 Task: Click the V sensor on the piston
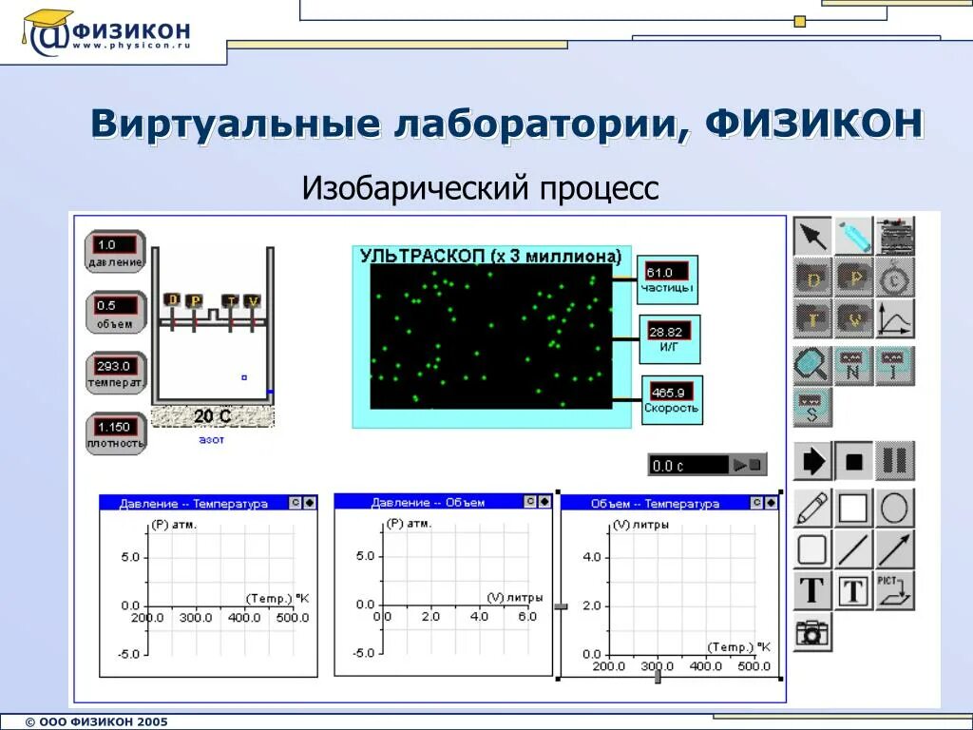253,301
